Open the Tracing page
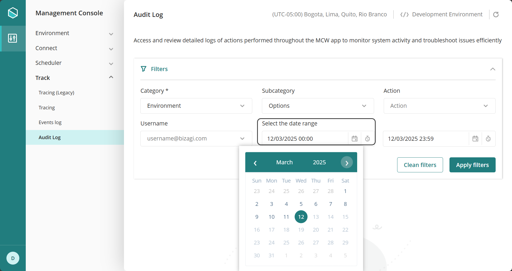The image size is (512, 271). tap(47, 108)
